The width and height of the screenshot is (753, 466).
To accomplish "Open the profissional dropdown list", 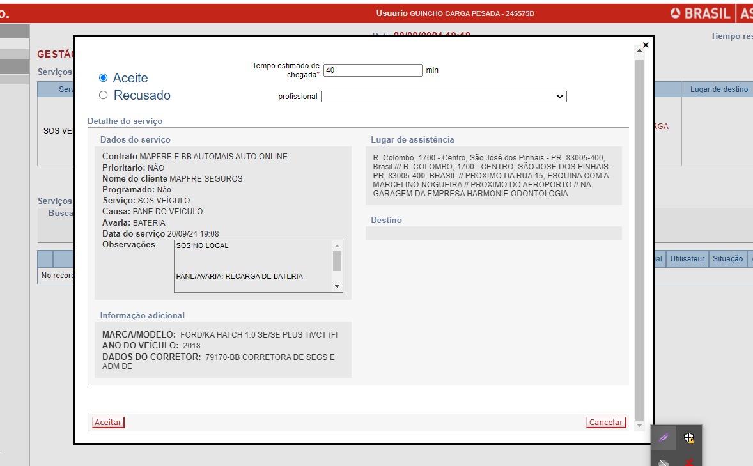I will pos(444,97).
